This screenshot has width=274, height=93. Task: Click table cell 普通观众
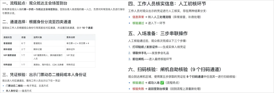[38, 43]
